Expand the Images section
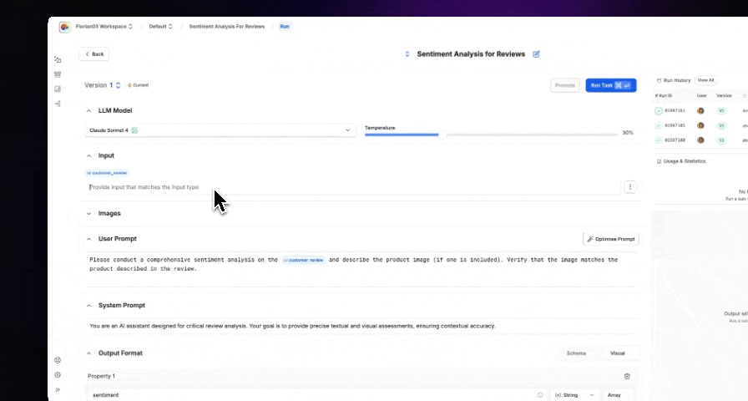Viewport: 748px width, 401px height. (x=109, y=214)
